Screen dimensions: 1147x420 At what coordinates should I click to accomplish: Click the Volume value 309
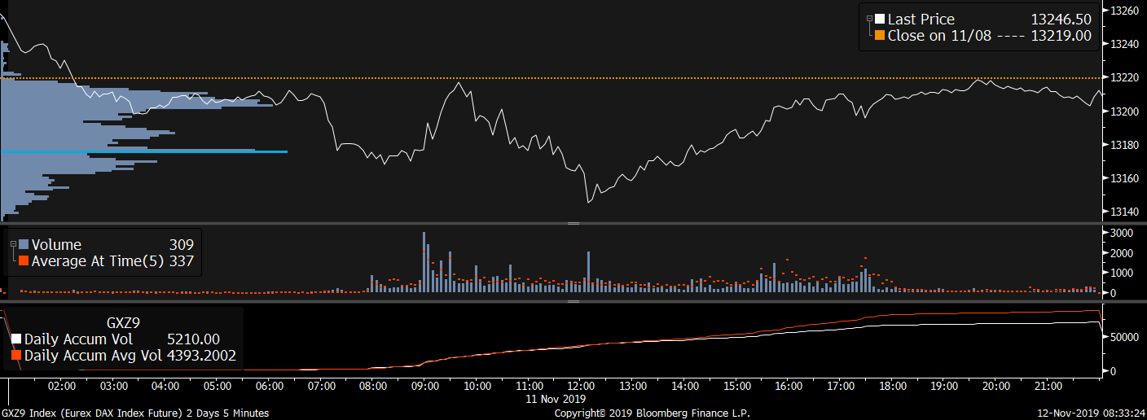click(181, 245)
